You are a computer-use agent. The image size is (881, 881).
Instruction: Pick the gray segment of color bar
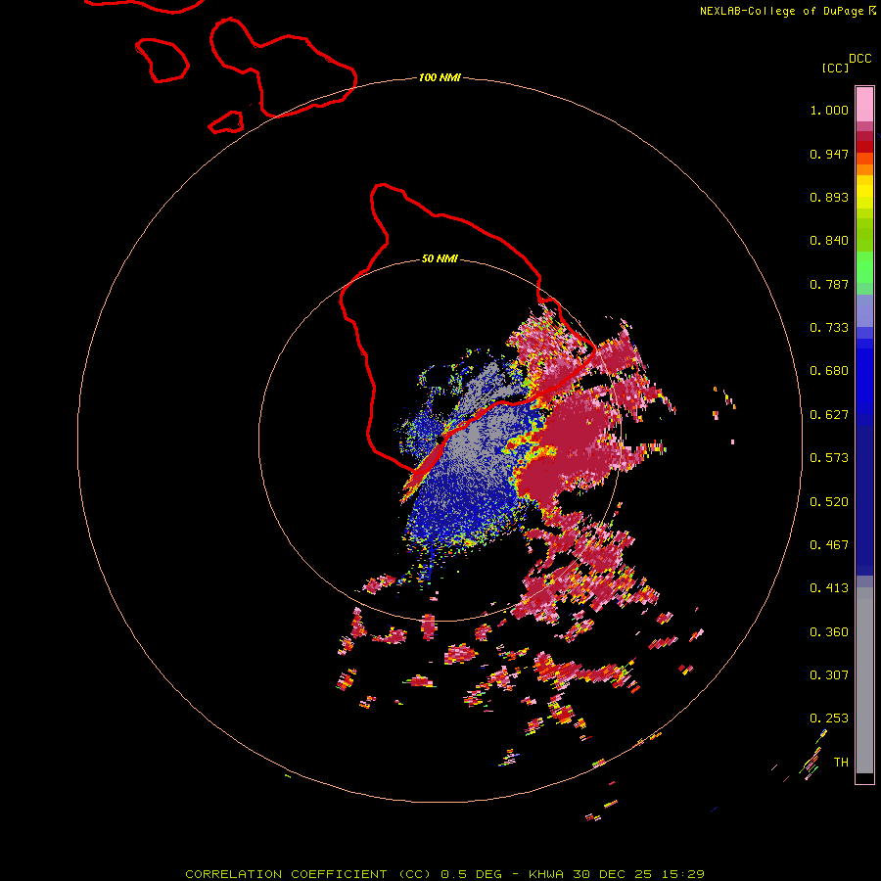pos(864,680)
